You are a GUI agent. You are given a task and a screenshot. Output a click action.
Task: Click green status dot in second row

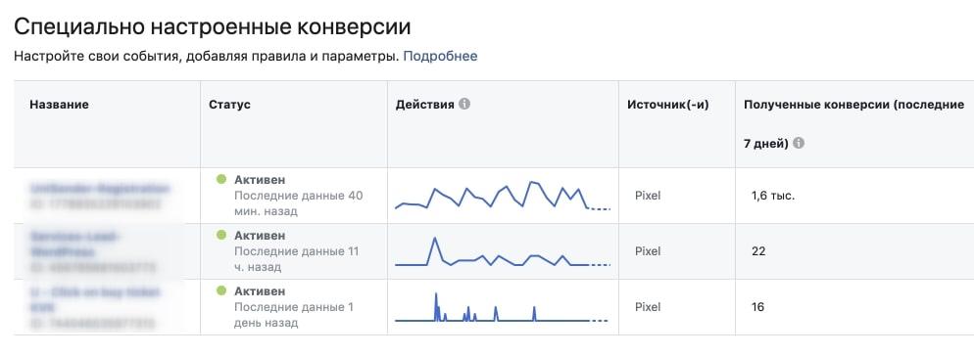[x=221, y=236]
